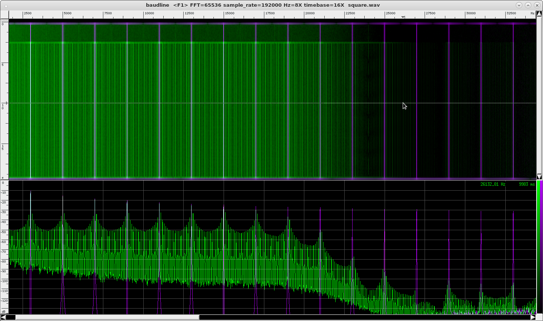Click the cursor marker triangle on frequency ruler

tap(403, 17)
